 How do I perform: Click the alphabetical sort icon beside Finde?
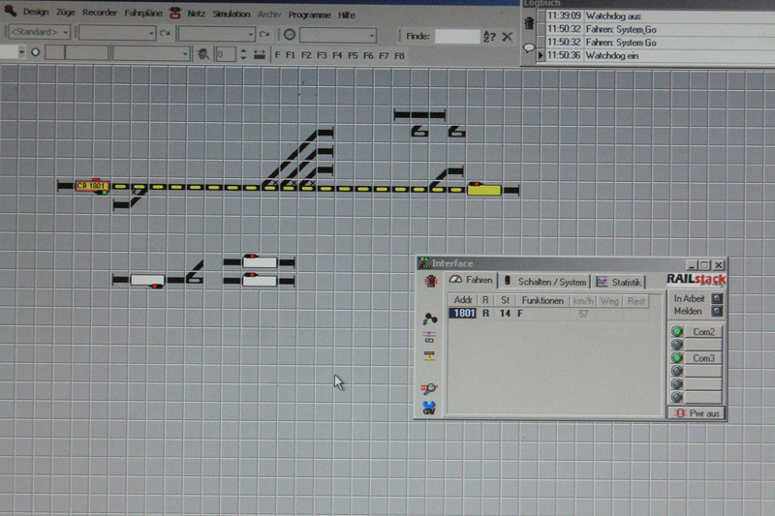(x=489, y=36)
